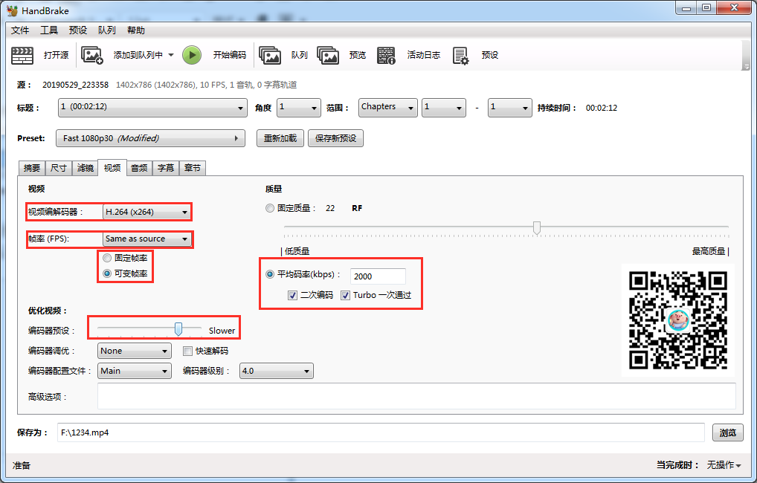Click the source name 20190529_223358
Screen dimensions: 757x483
75,85
